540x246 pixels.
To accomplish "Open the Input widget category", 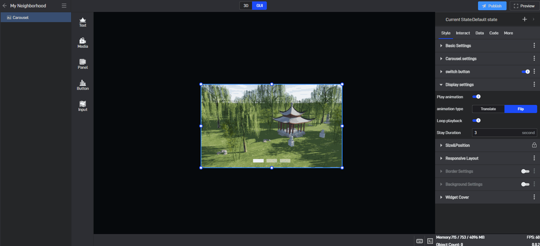I will (83, 106).
